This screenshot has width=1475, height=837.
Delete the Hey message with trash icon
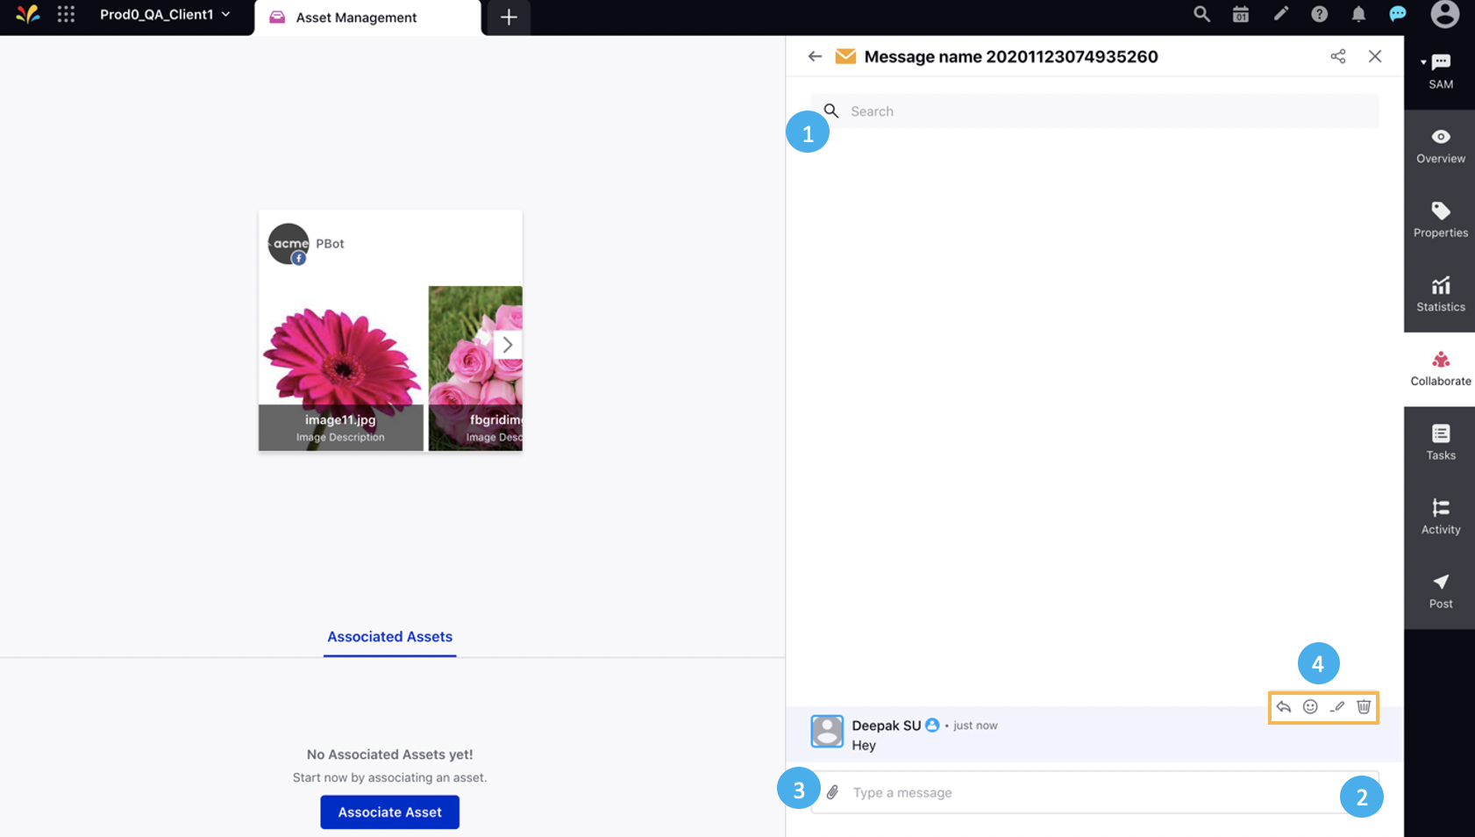pyautogui.click(x=1364, y=707)
